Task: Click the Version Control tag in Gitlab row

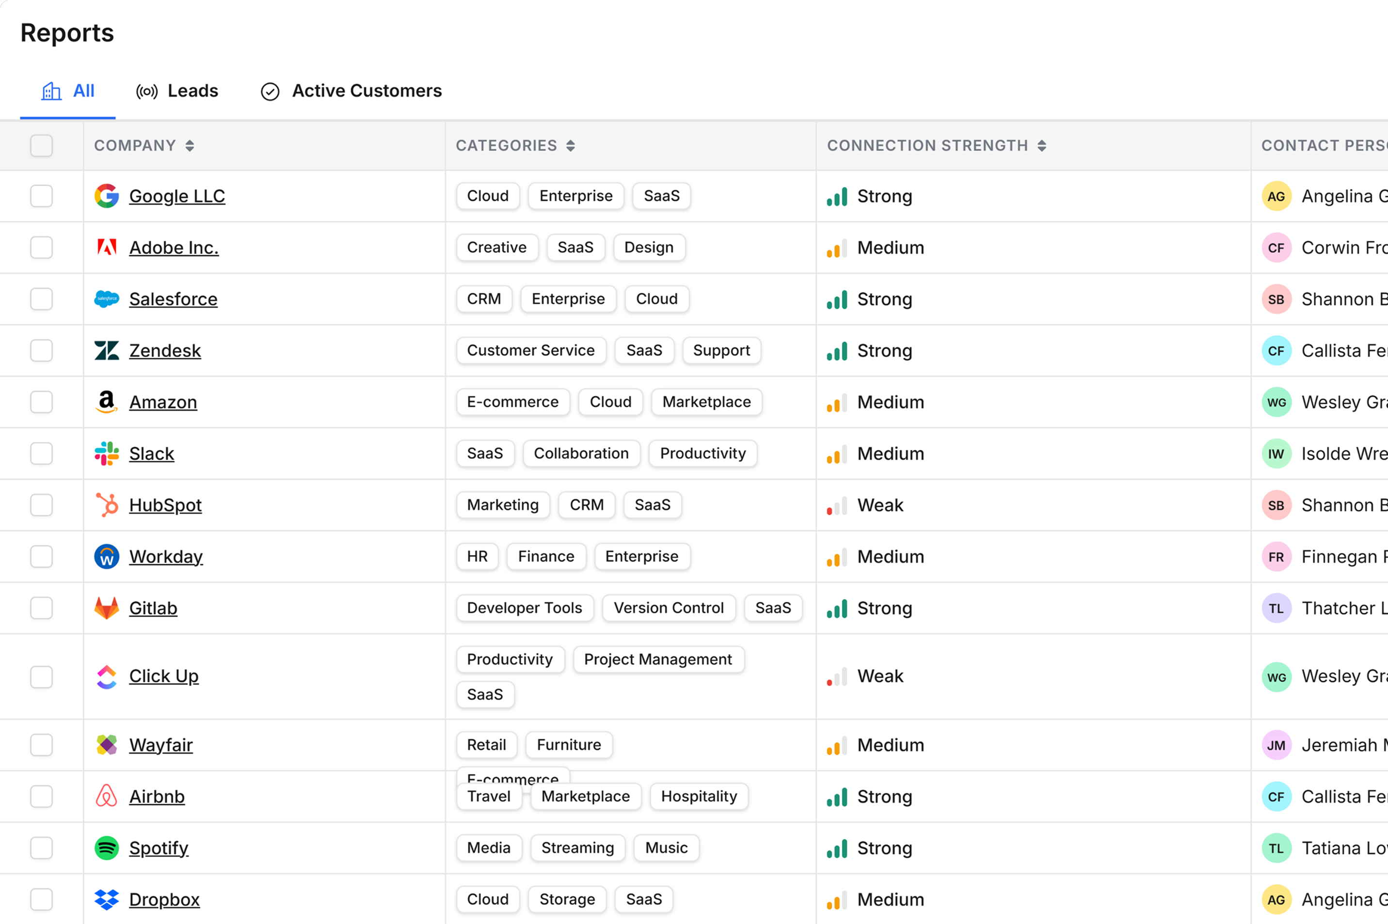Action: tap(669, 608)
